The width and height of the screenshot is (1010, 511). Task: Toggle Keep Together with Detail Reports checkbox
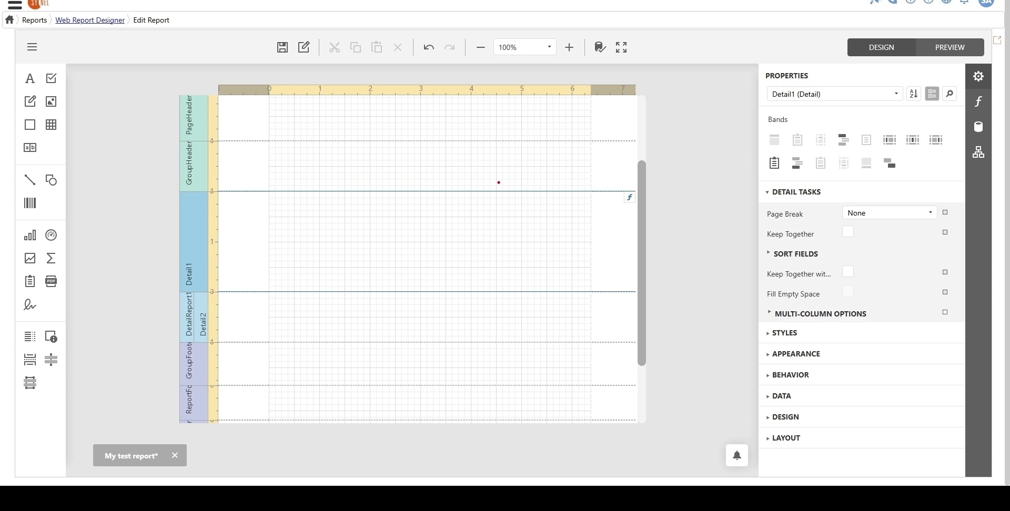click(848, 272)
